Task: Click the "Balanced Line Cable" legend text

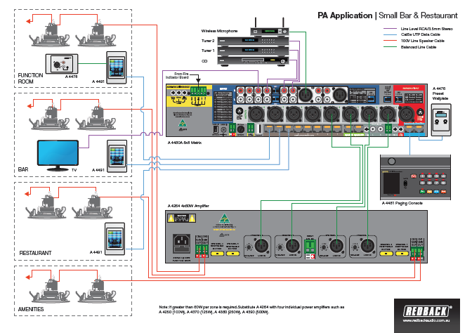Action: (419, 47)
